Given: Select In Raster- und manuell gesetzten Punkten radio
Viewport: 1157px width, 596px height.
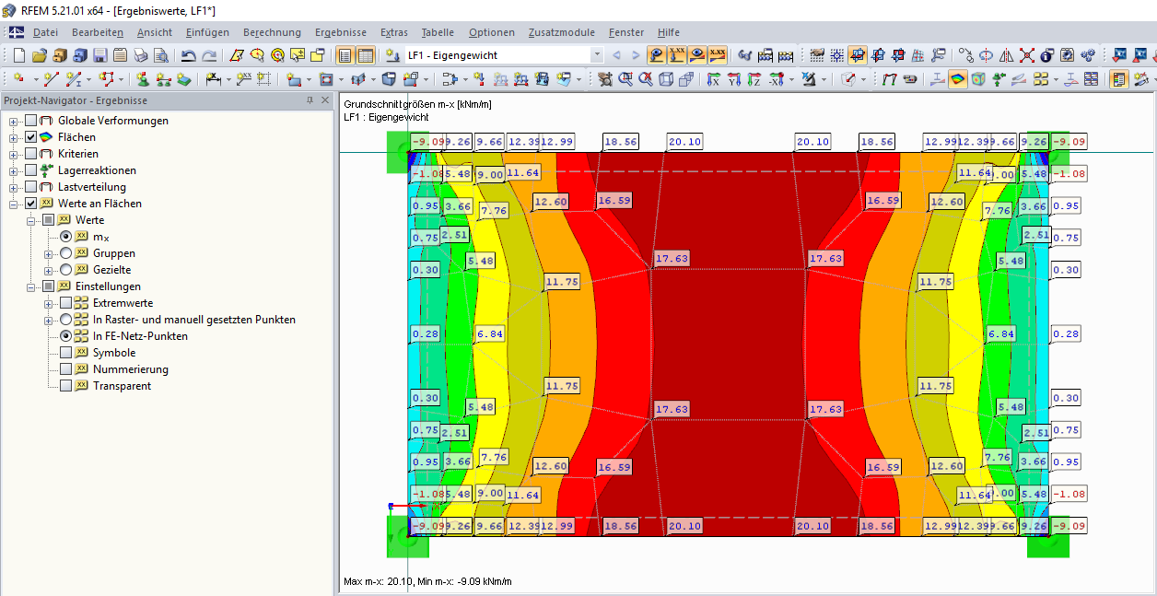Looking at the screenshot, I should click(x=65, y=320).
